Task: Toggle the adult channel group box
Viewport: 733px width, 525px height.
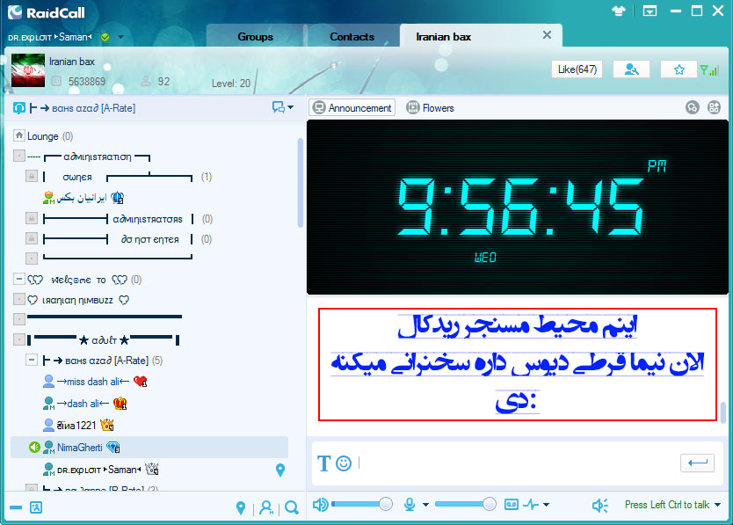Action: [18, 339]
